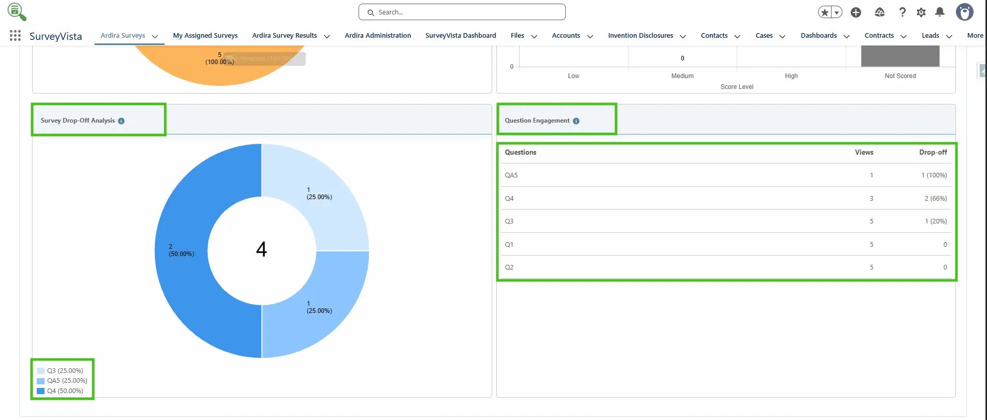Open the favorites list dropdown arrow
The image size is (987, 420).
coord(837,12)
